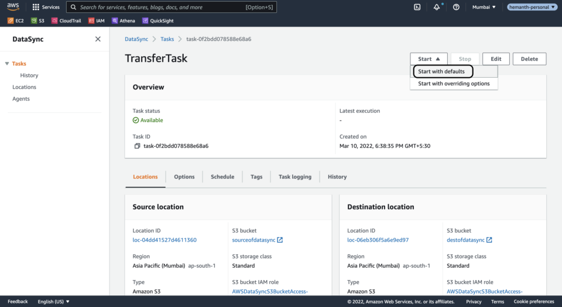Open Tasks in the sidebar
562x307 pixels.
tap(19, 64)
